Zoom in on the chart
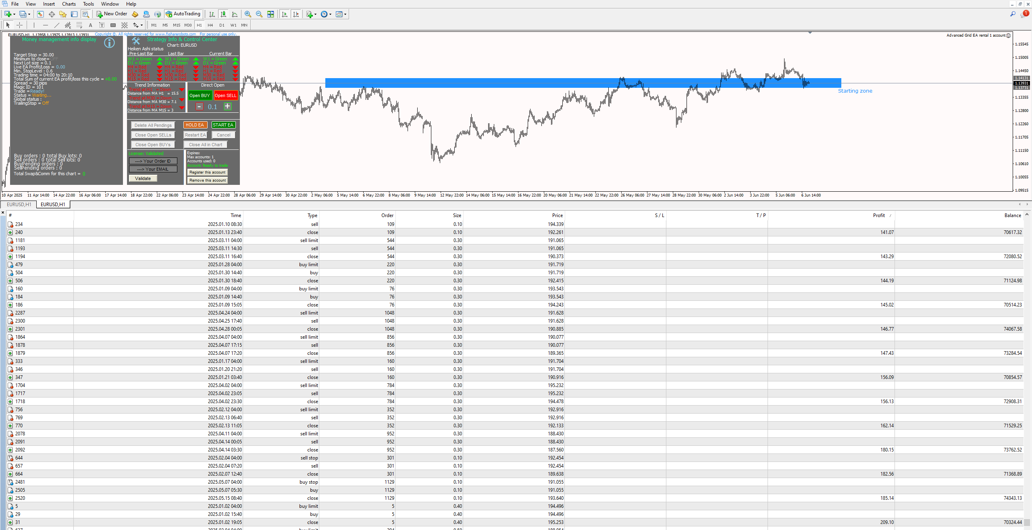The height and width of the screenshot is (530, 1032). [x=248, y=14]
